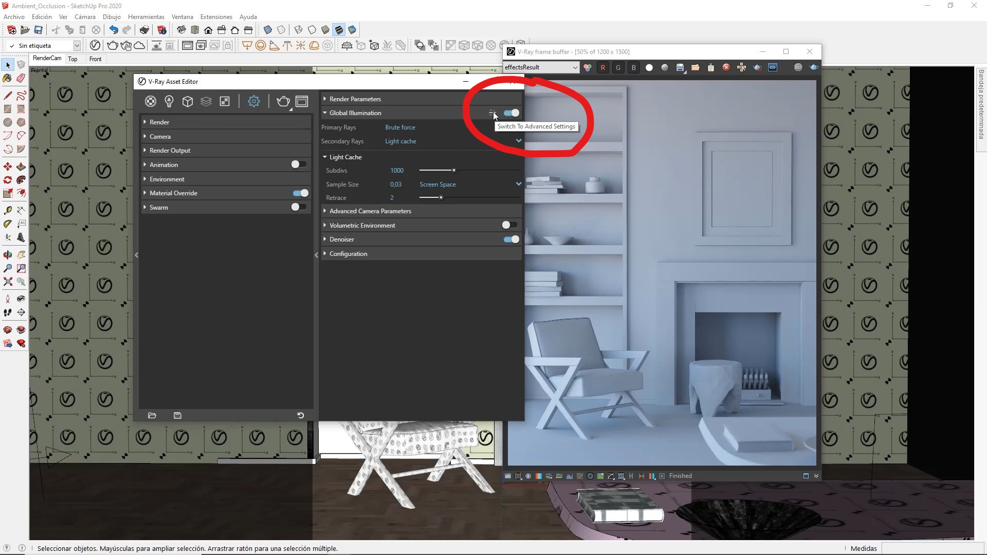987x555 pixels.
Task: Click the Render teapot button in Asset Editor
Action: (x=283, y=101)
